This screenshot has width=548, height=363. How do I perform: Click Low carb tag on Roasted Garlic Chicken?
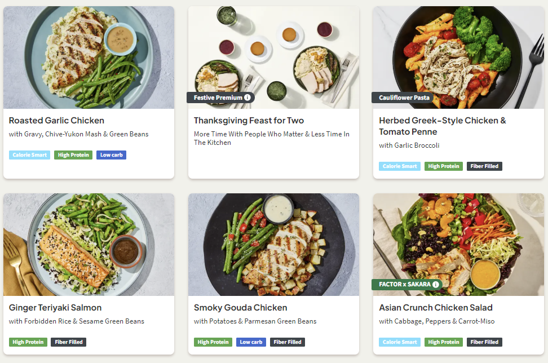(x=112, y=155)
